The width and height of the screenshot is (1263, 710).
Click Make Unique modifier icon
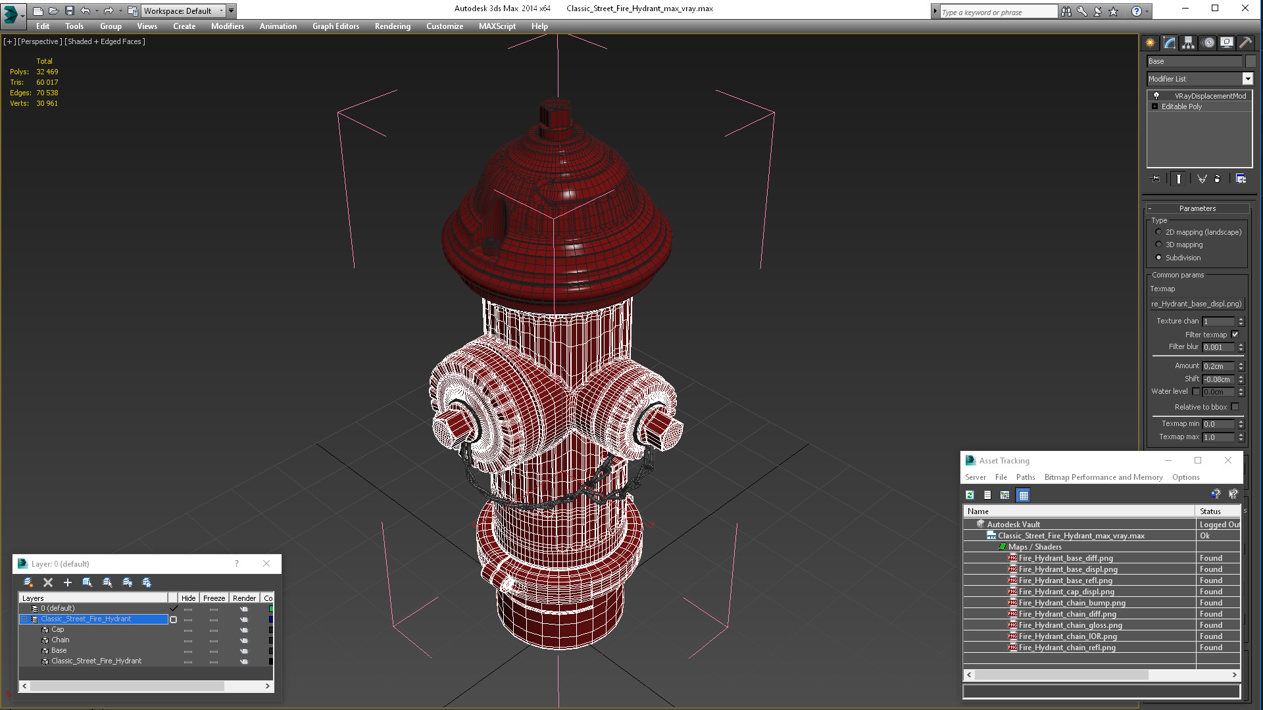pos(1202,179)
